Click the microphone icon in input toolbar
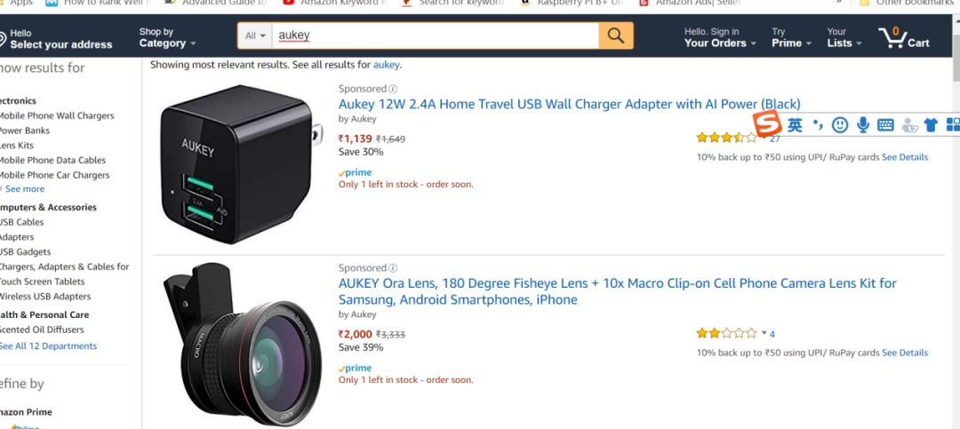Screen dimensions: 960x429 point(862,125)
